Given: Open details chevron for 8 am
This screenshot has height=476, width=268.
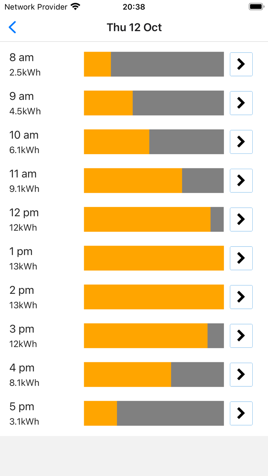Looking at the screenshot, I should (241, 64).
